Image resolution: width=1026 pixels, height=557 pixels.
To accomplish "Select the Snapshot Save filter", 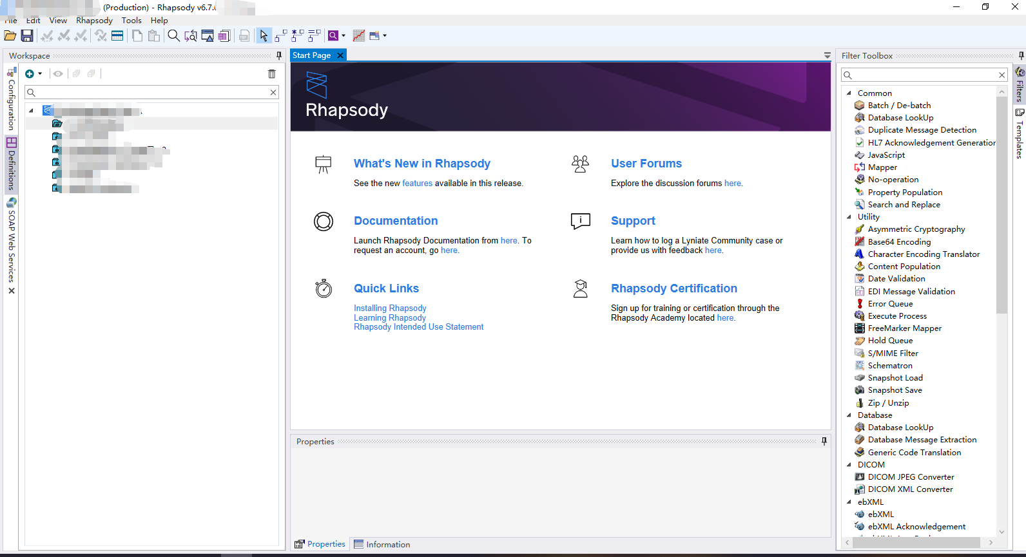I will point(888,390).
